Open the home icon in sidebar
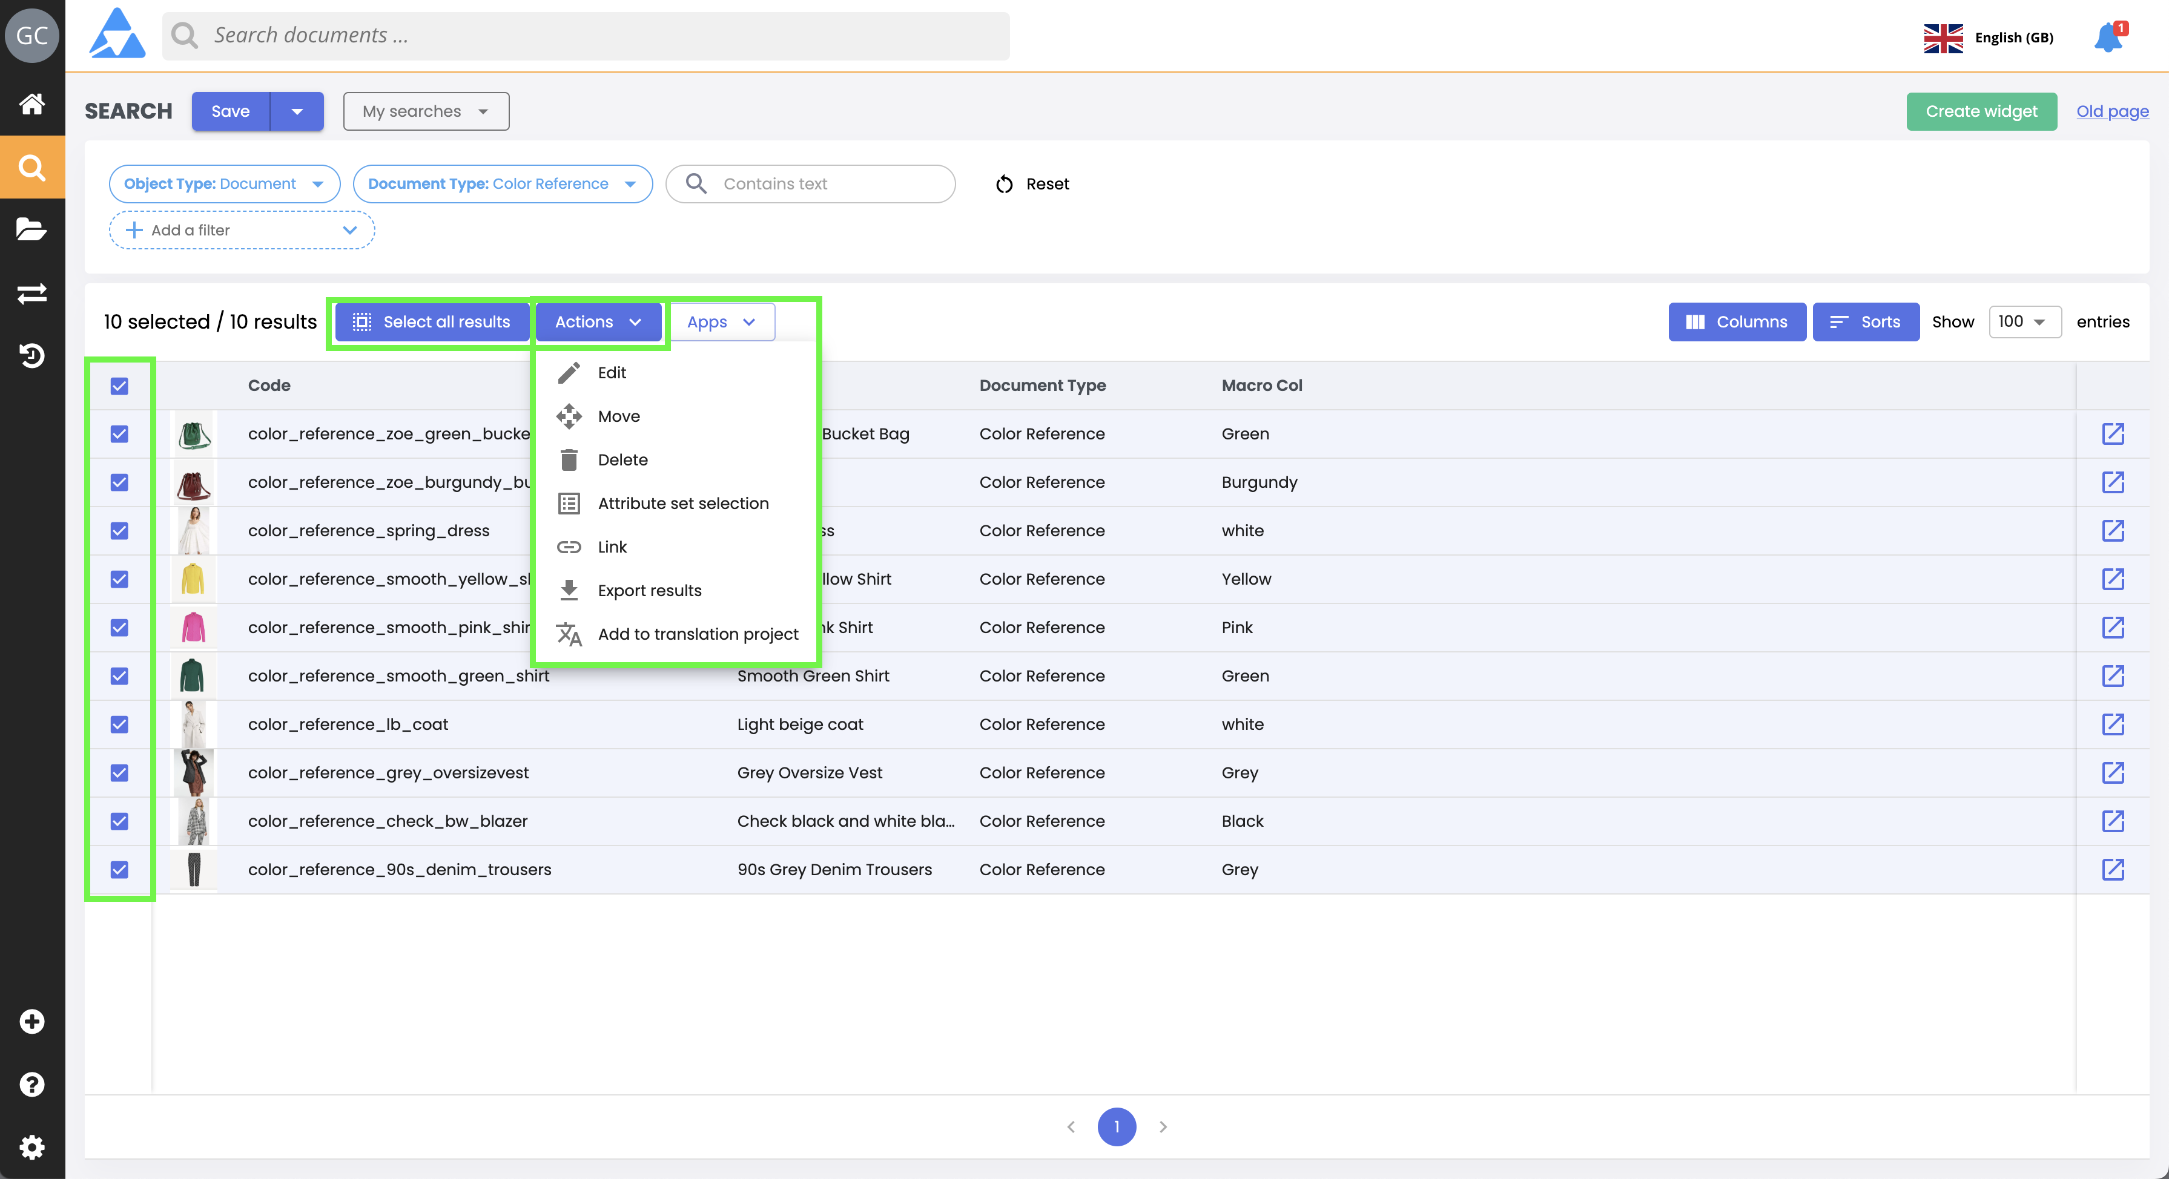The height and width of the screenshot is (1179, 2169). click(32, 103)
